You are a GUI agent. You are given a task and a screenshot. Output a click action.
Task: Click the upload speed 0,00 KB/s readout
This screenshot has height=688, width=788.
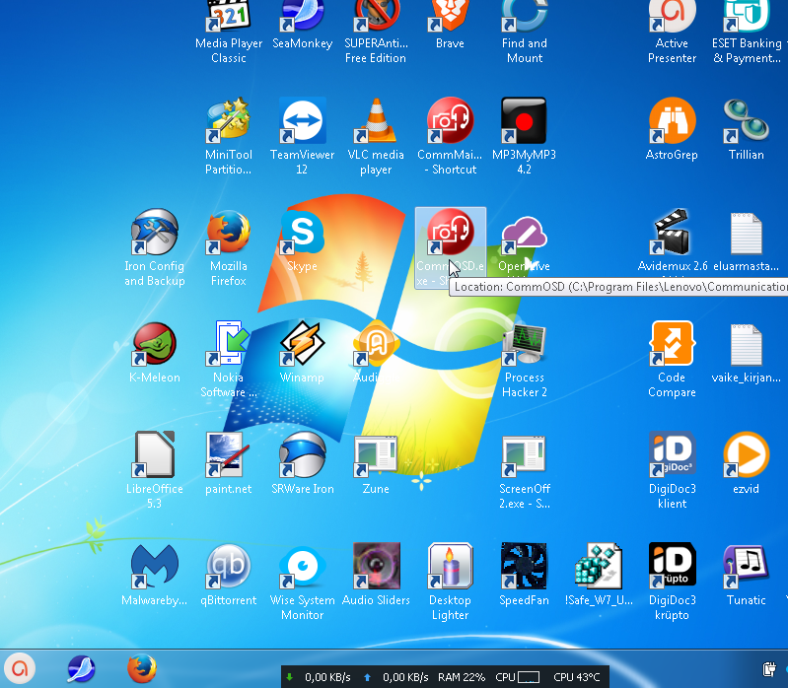click(x=405, y=677)
